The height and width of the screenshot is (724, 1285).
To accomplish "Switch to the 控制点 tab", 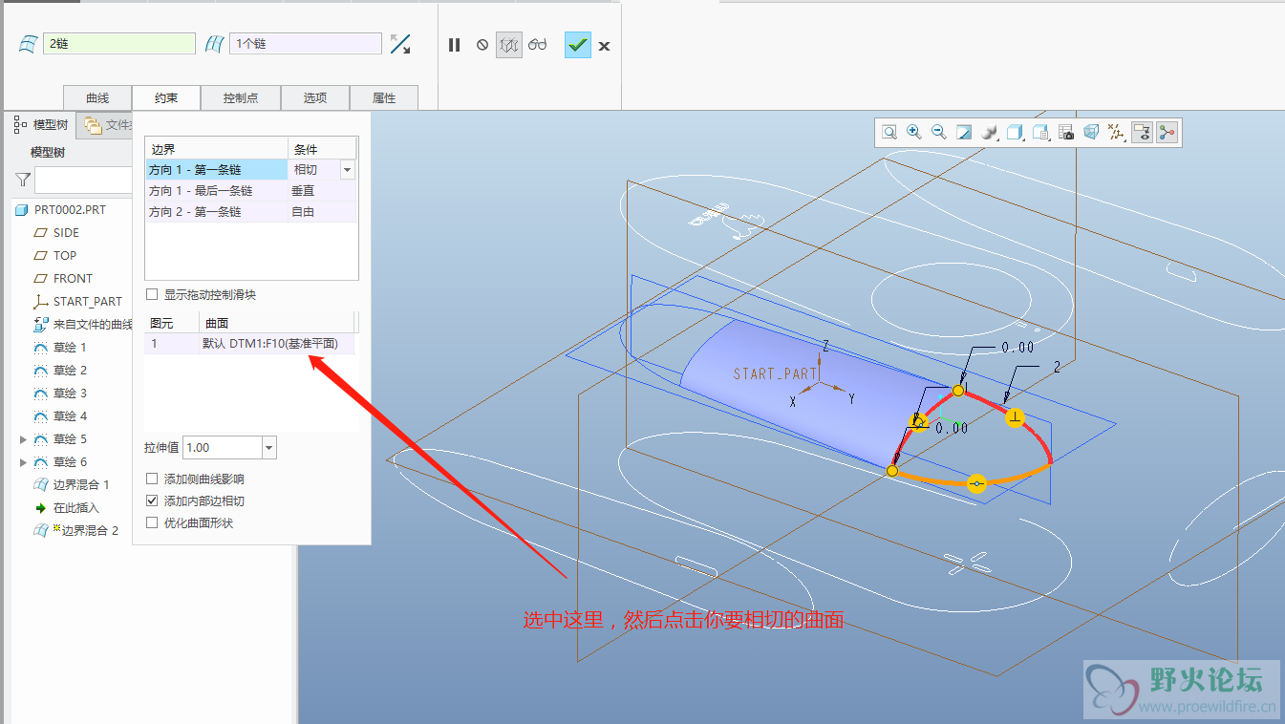I will click(239, 97).
